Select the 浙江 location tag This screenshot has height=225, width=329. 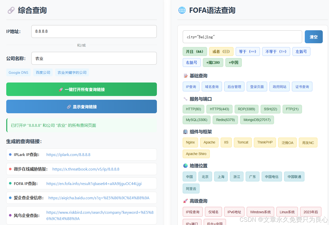click(x=237, y=176)
